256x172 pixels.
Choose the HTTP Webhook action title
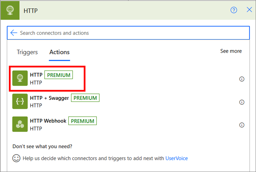tap(48, 121)
